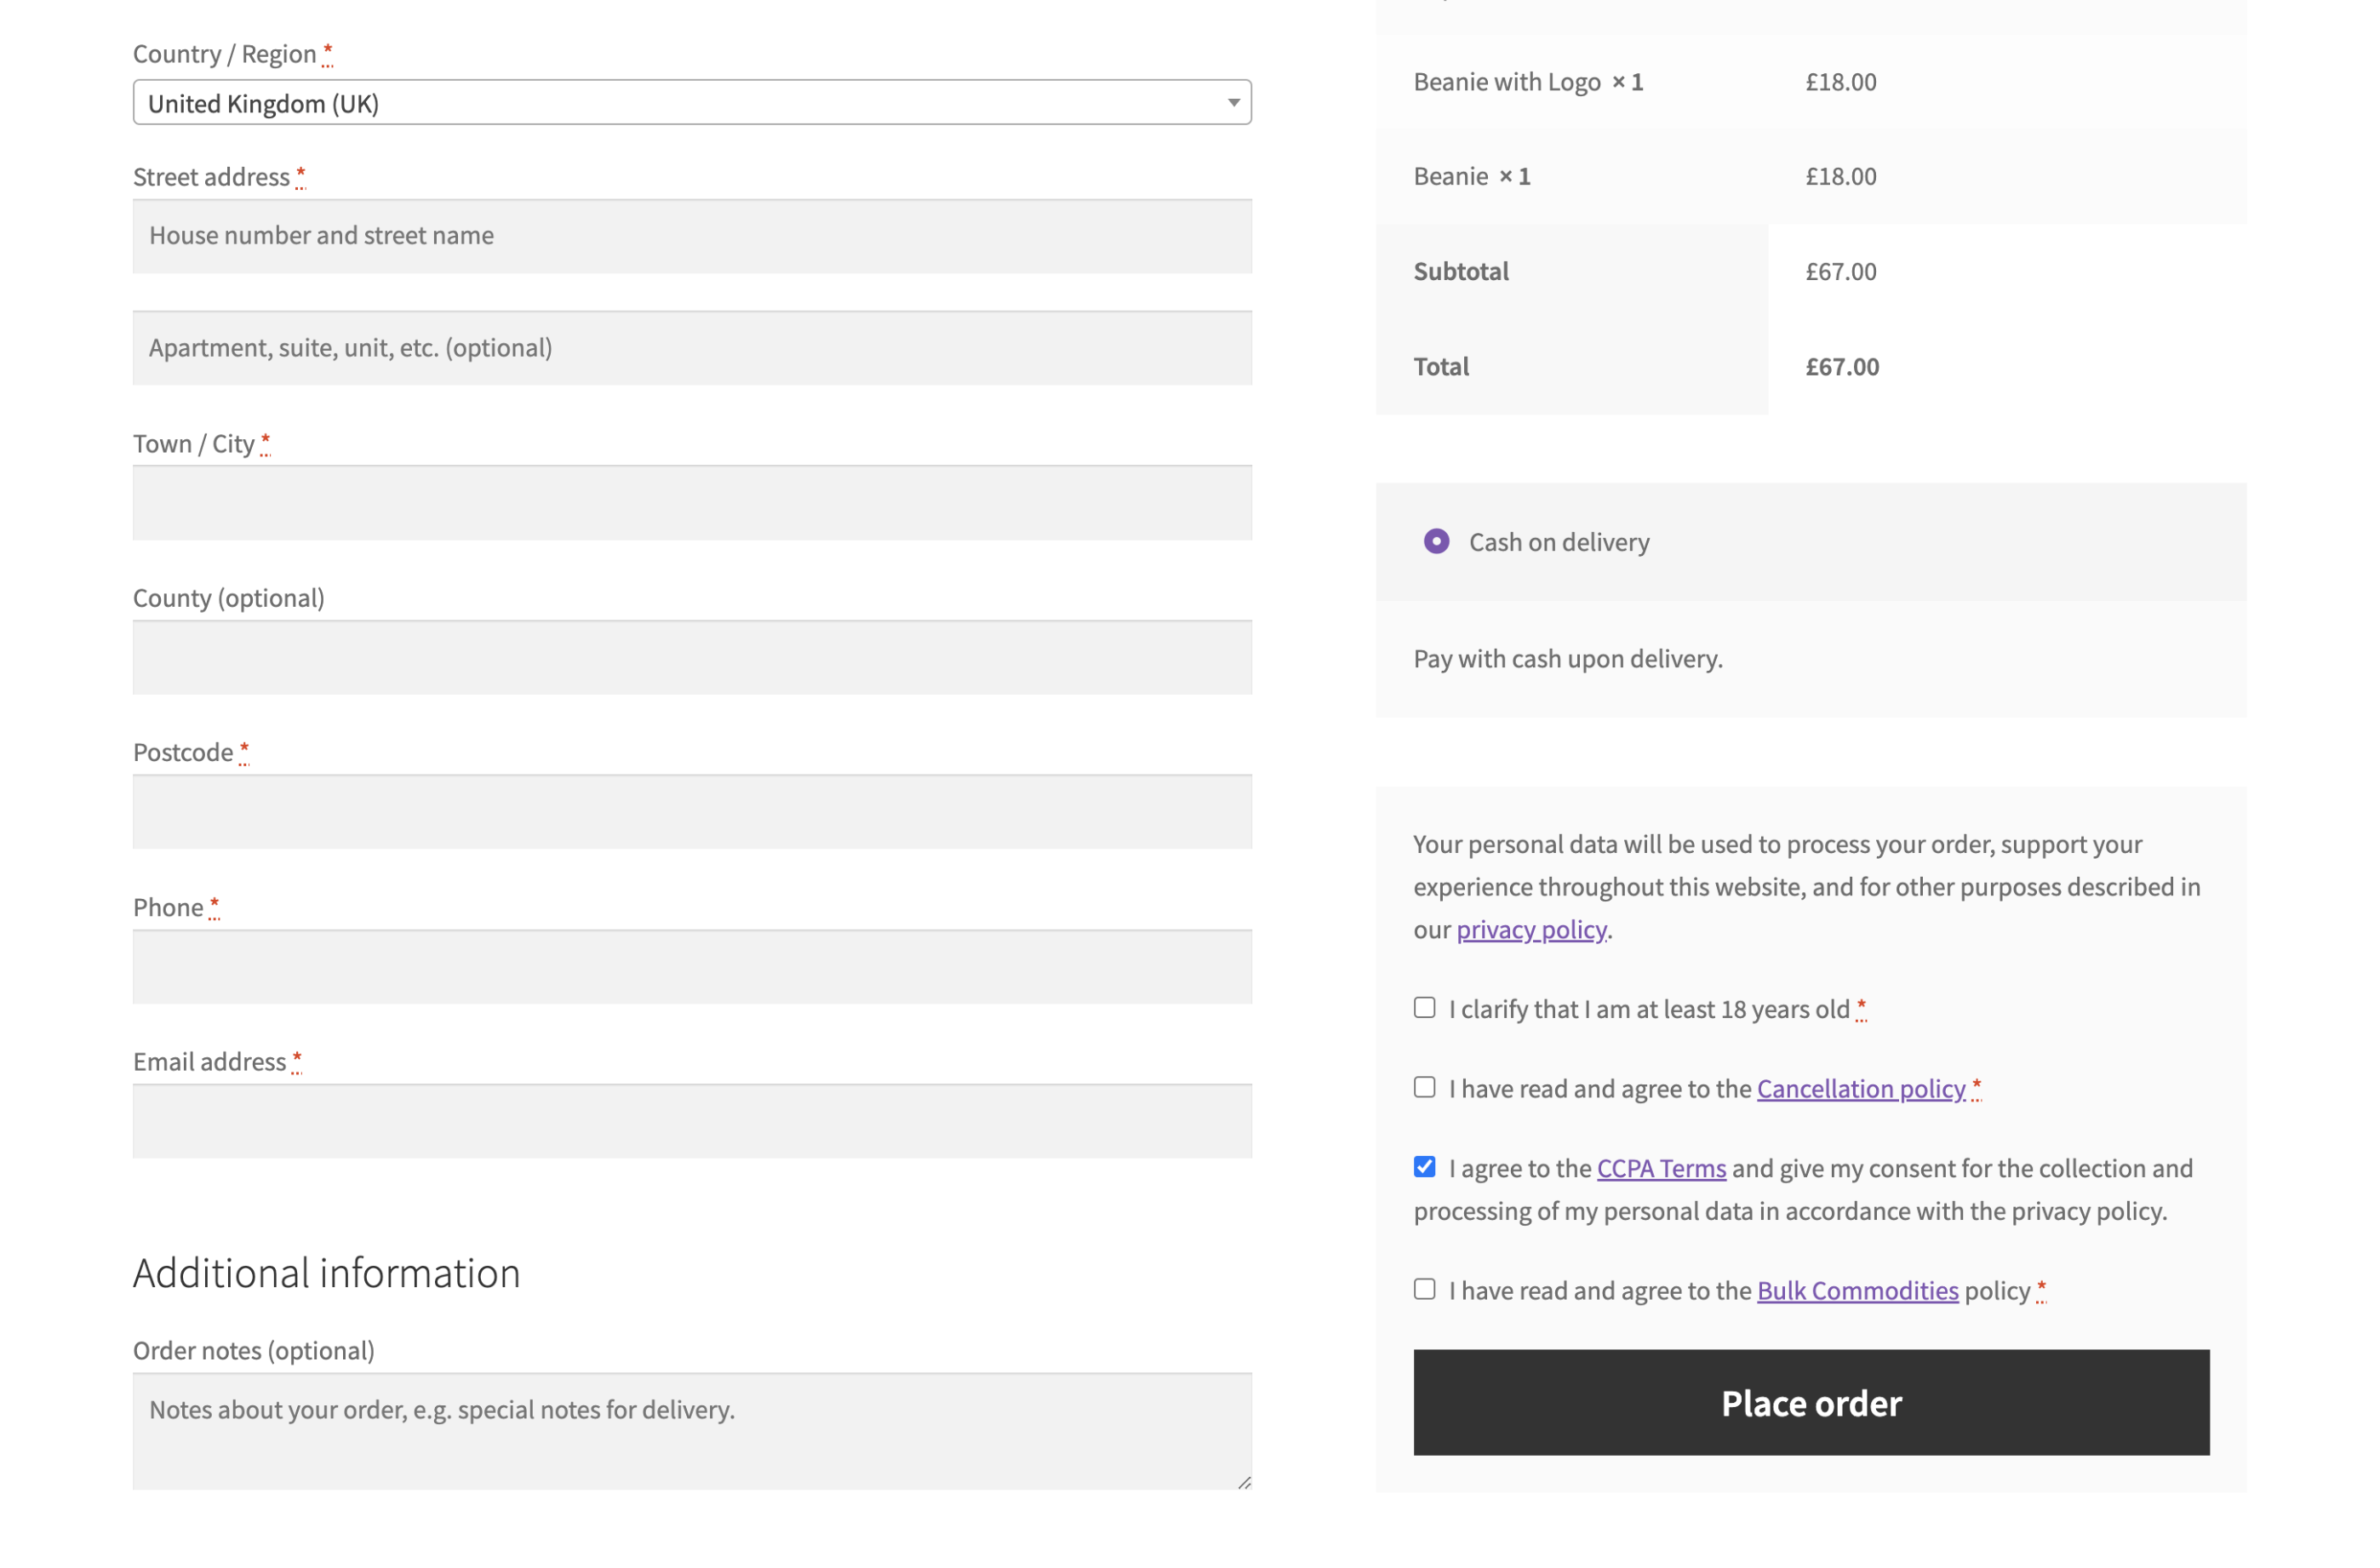
Task: Click the Street address input field
Action: (692, 236)
